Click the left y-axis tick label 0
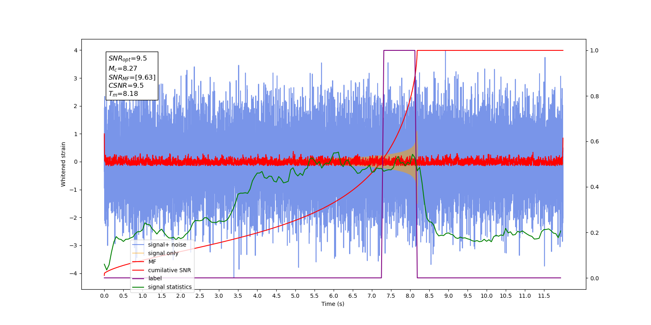Screen dimensions: 651x325 76,162
